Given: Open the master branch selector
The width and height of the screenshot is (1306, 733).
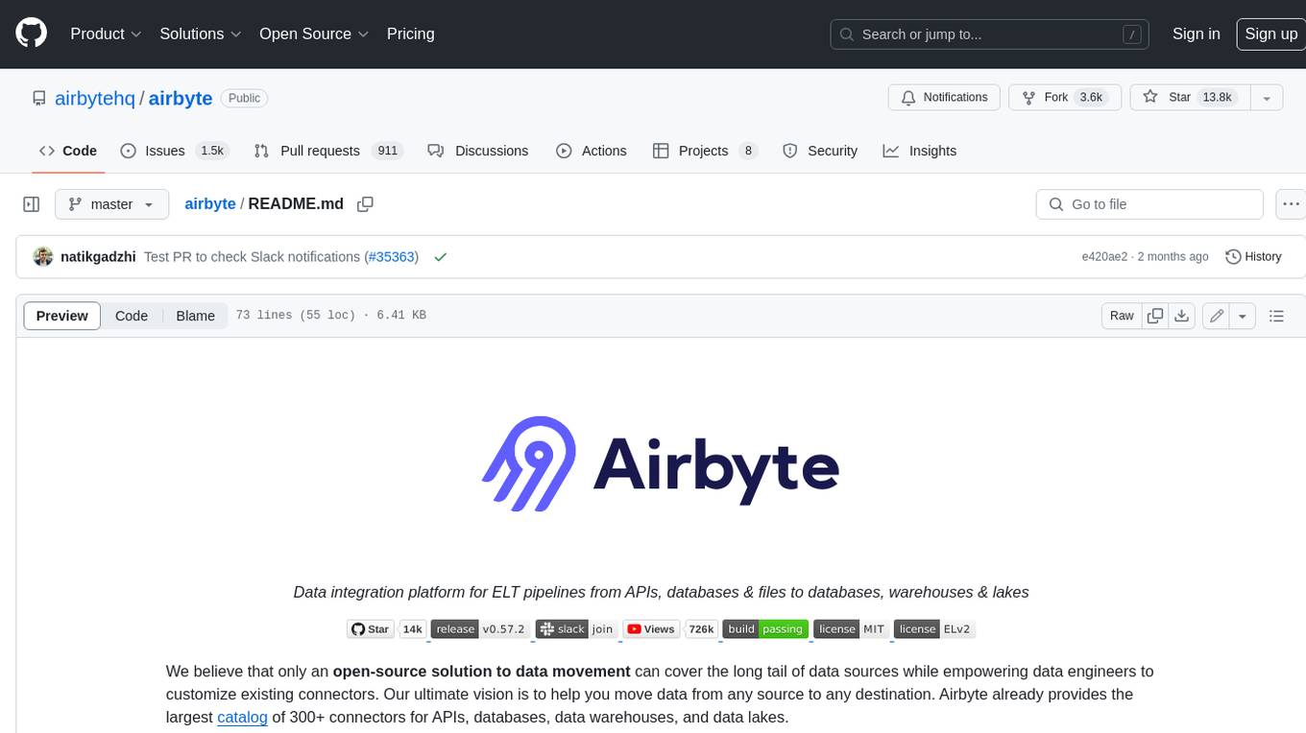Looking at the screenshot, I should (111, 204).
